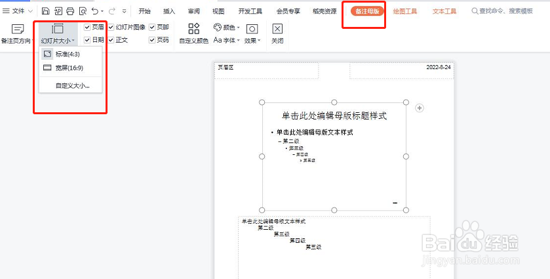The height and width of the screenshot is (279, 550).
Task: Expand the quick access toolbar customize chevron
Action: click(x=124, y=11)
